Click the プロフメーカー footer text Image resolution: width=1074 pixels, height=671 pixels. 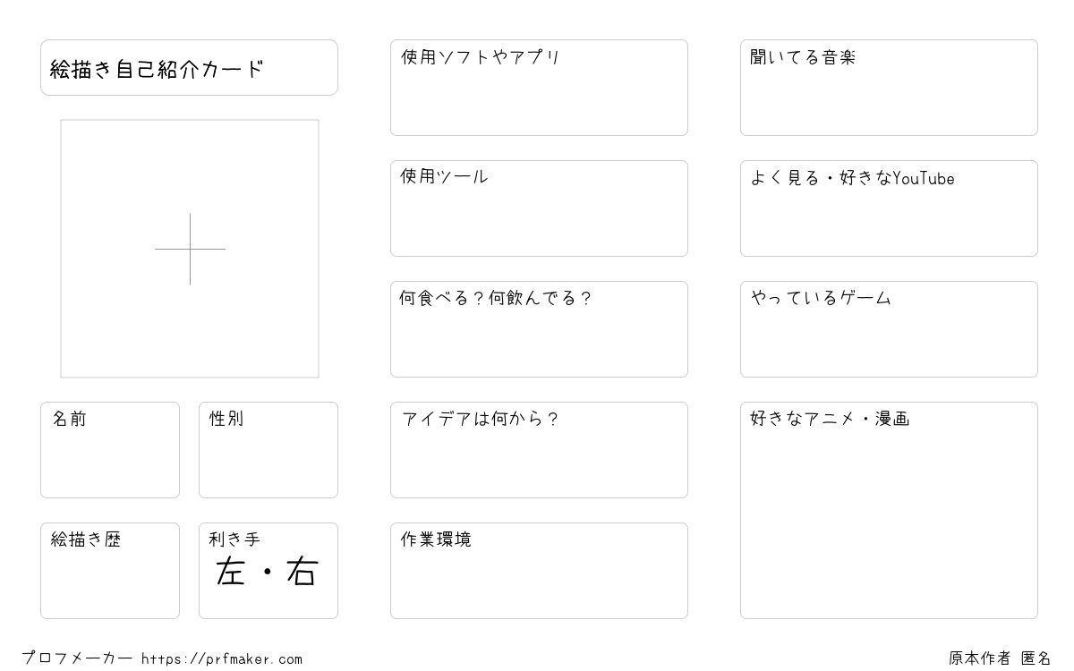point(77,658)
